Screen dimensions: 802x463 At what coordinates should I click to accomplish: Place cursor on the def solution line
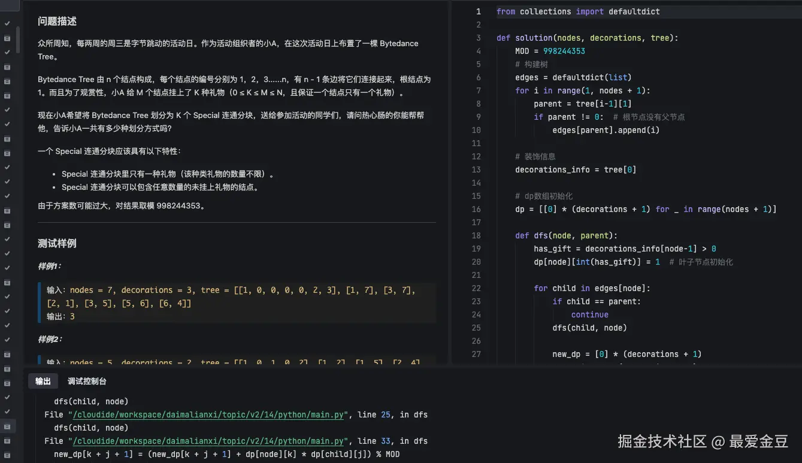[x=587, y=38]
